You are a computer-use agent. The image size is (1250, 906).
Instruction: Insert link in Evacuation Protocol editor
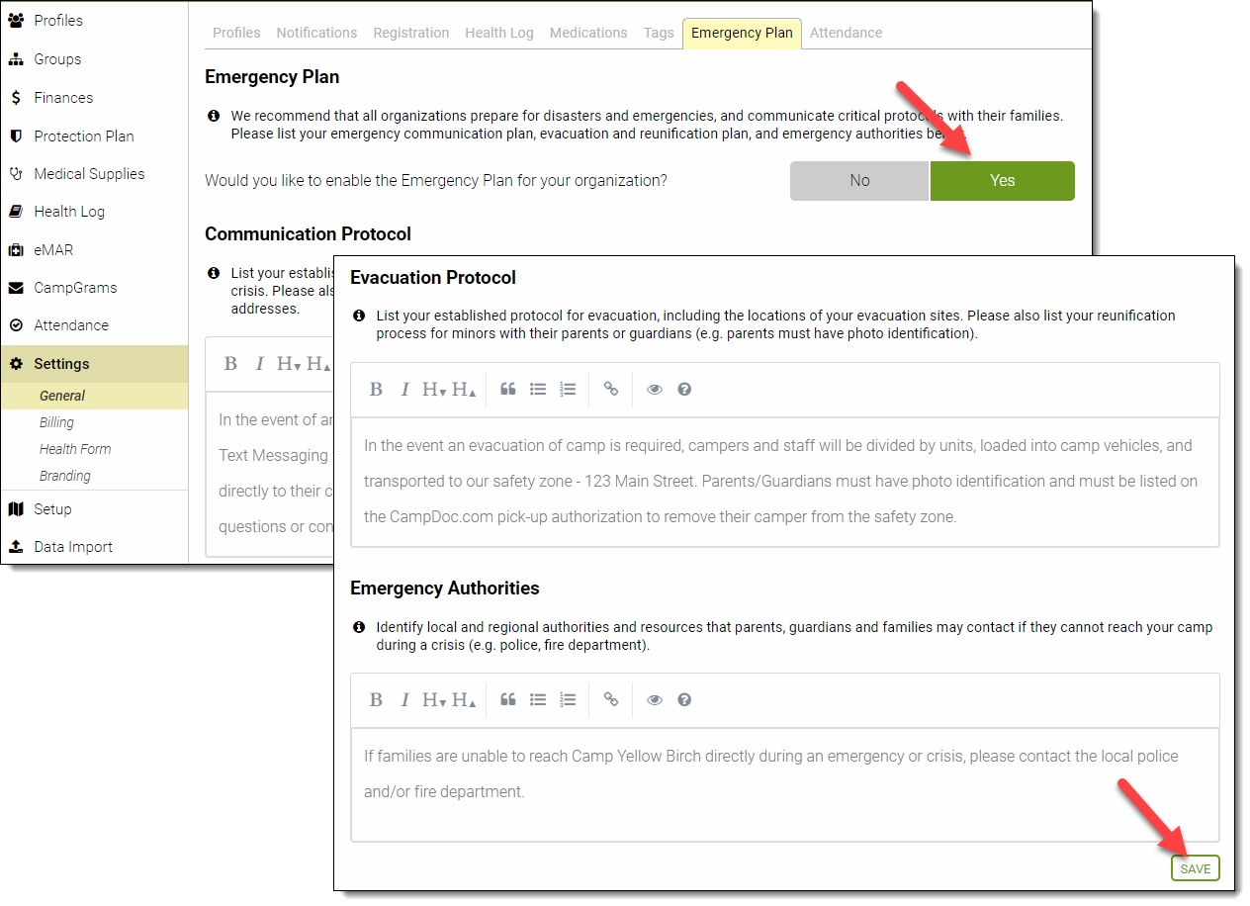point(611,390)
